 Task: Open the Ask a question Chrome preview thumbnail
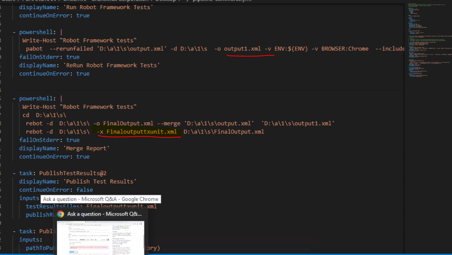pos(101,238)
